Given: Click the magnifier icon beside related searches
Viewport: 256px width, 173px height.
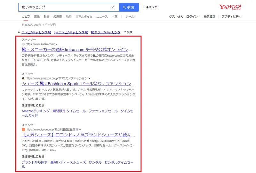Looking at the screenshot, I should click(x=19, y=32).
